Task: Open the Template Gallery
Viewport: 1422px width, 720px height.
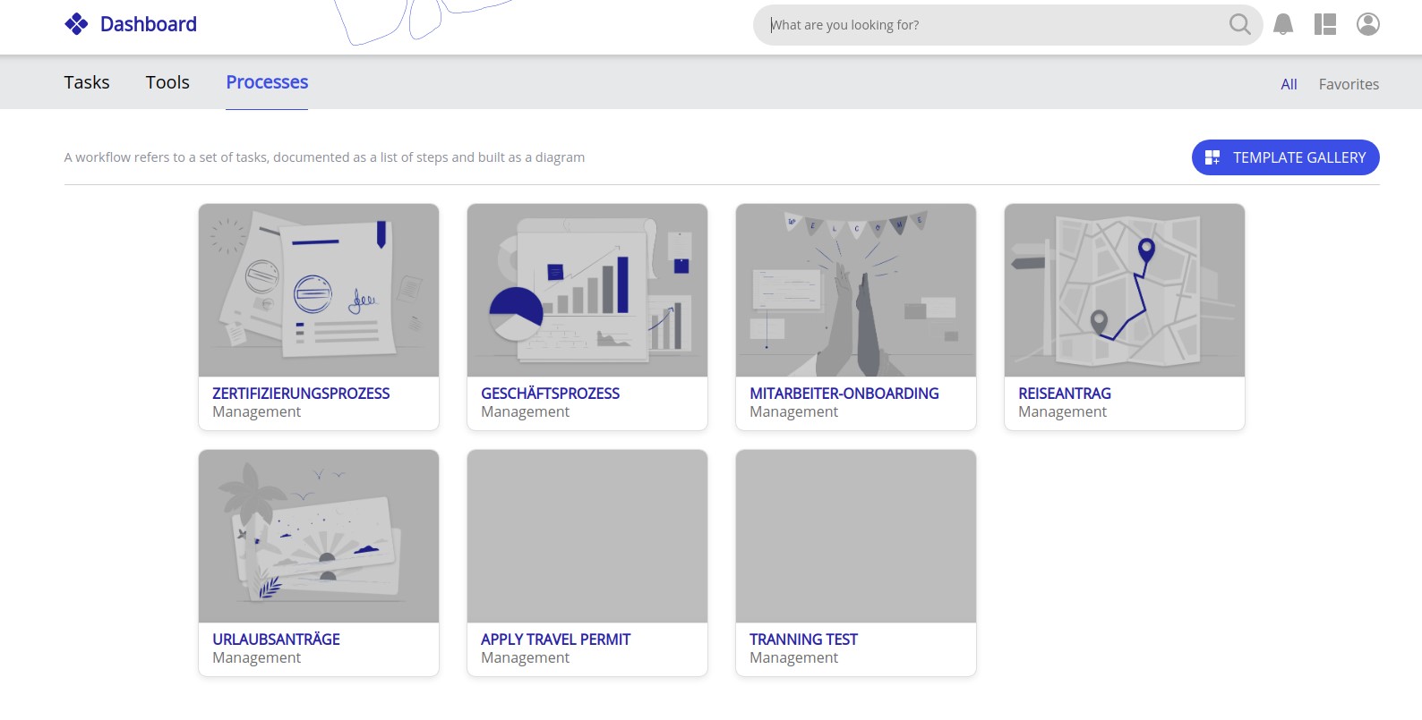Action: pyautogui.click(x=1298, y=157)
